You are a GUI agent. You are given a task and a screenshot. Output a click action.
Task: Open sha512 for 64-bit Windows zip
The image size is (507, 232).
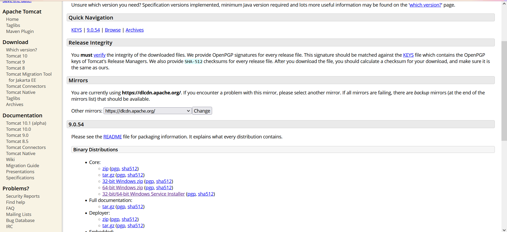(164, 187)
